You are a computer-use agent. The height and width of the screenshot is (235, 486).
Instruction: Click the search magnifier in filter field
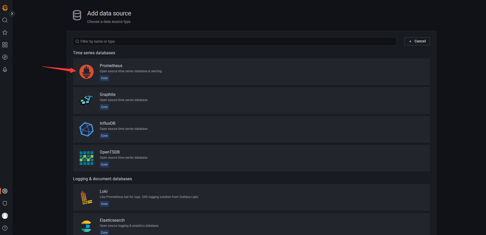(x=77, y=41)
